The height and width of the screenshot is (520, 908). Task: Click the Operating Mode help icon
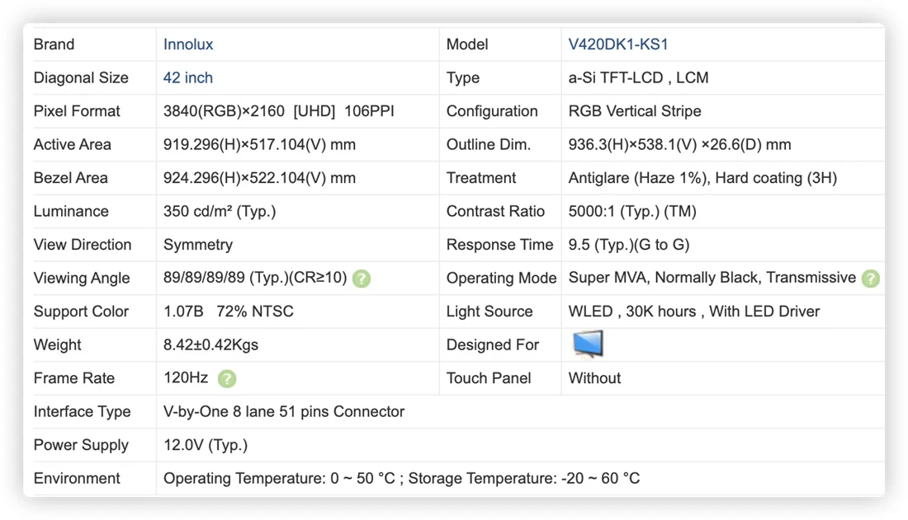[870, 279]
